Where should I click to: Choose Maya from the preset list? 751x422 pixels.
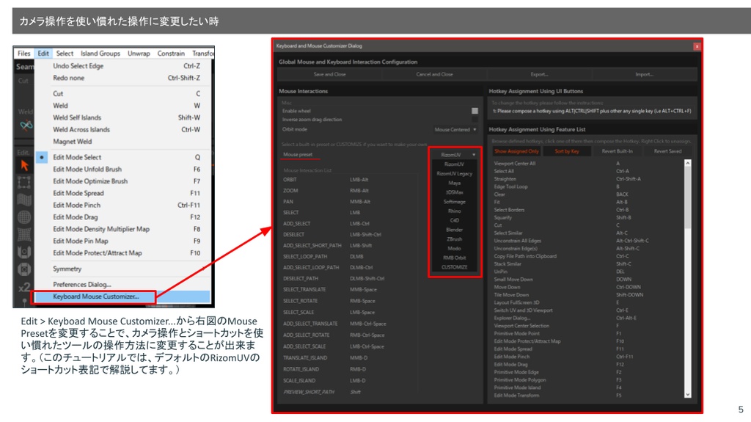(454, 183)
